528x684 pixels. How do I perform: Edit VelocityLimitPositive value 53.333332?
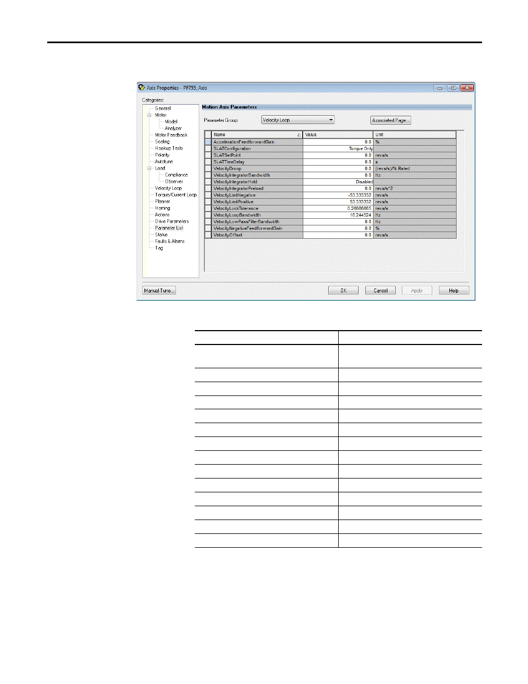(x=338, y=202)
